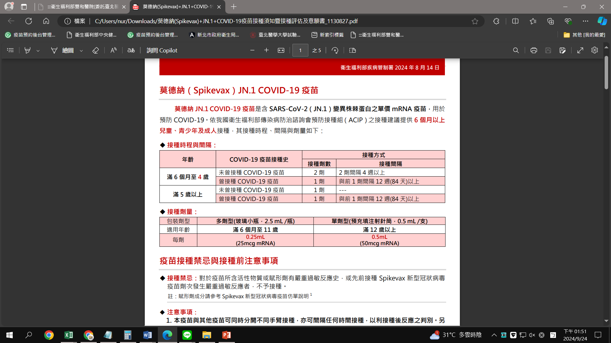Open first 疫苗預約後台管理 bookmark
This screenshot has height=343, width=611.
coord(30,35)
